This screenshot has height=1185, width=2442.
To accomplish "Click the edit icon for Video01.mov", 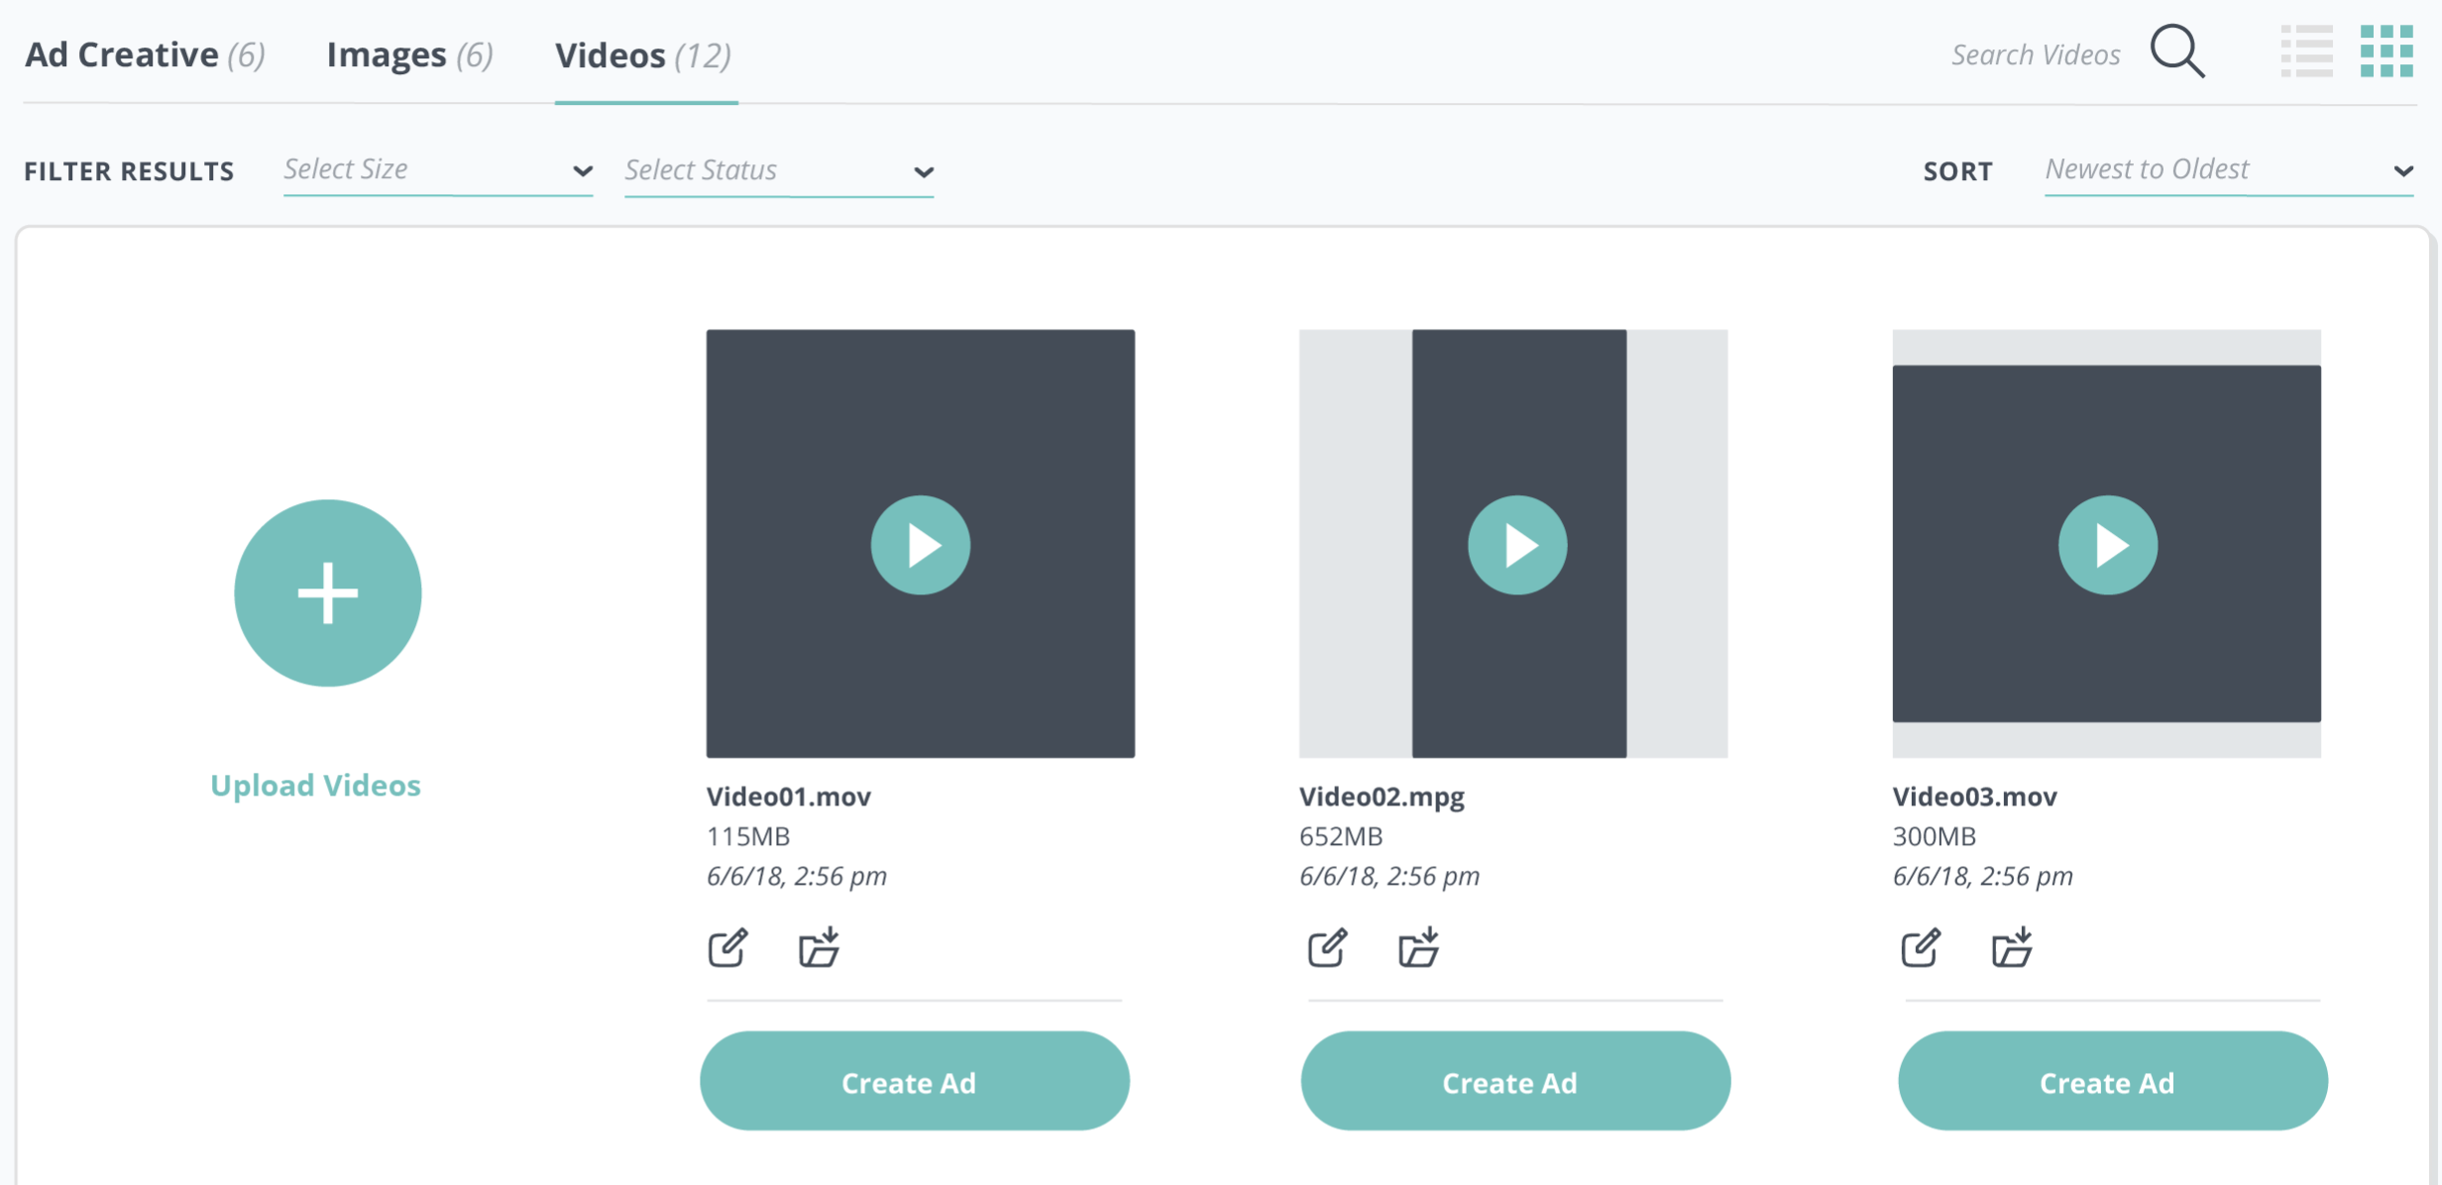I will (x=727, y=948).
